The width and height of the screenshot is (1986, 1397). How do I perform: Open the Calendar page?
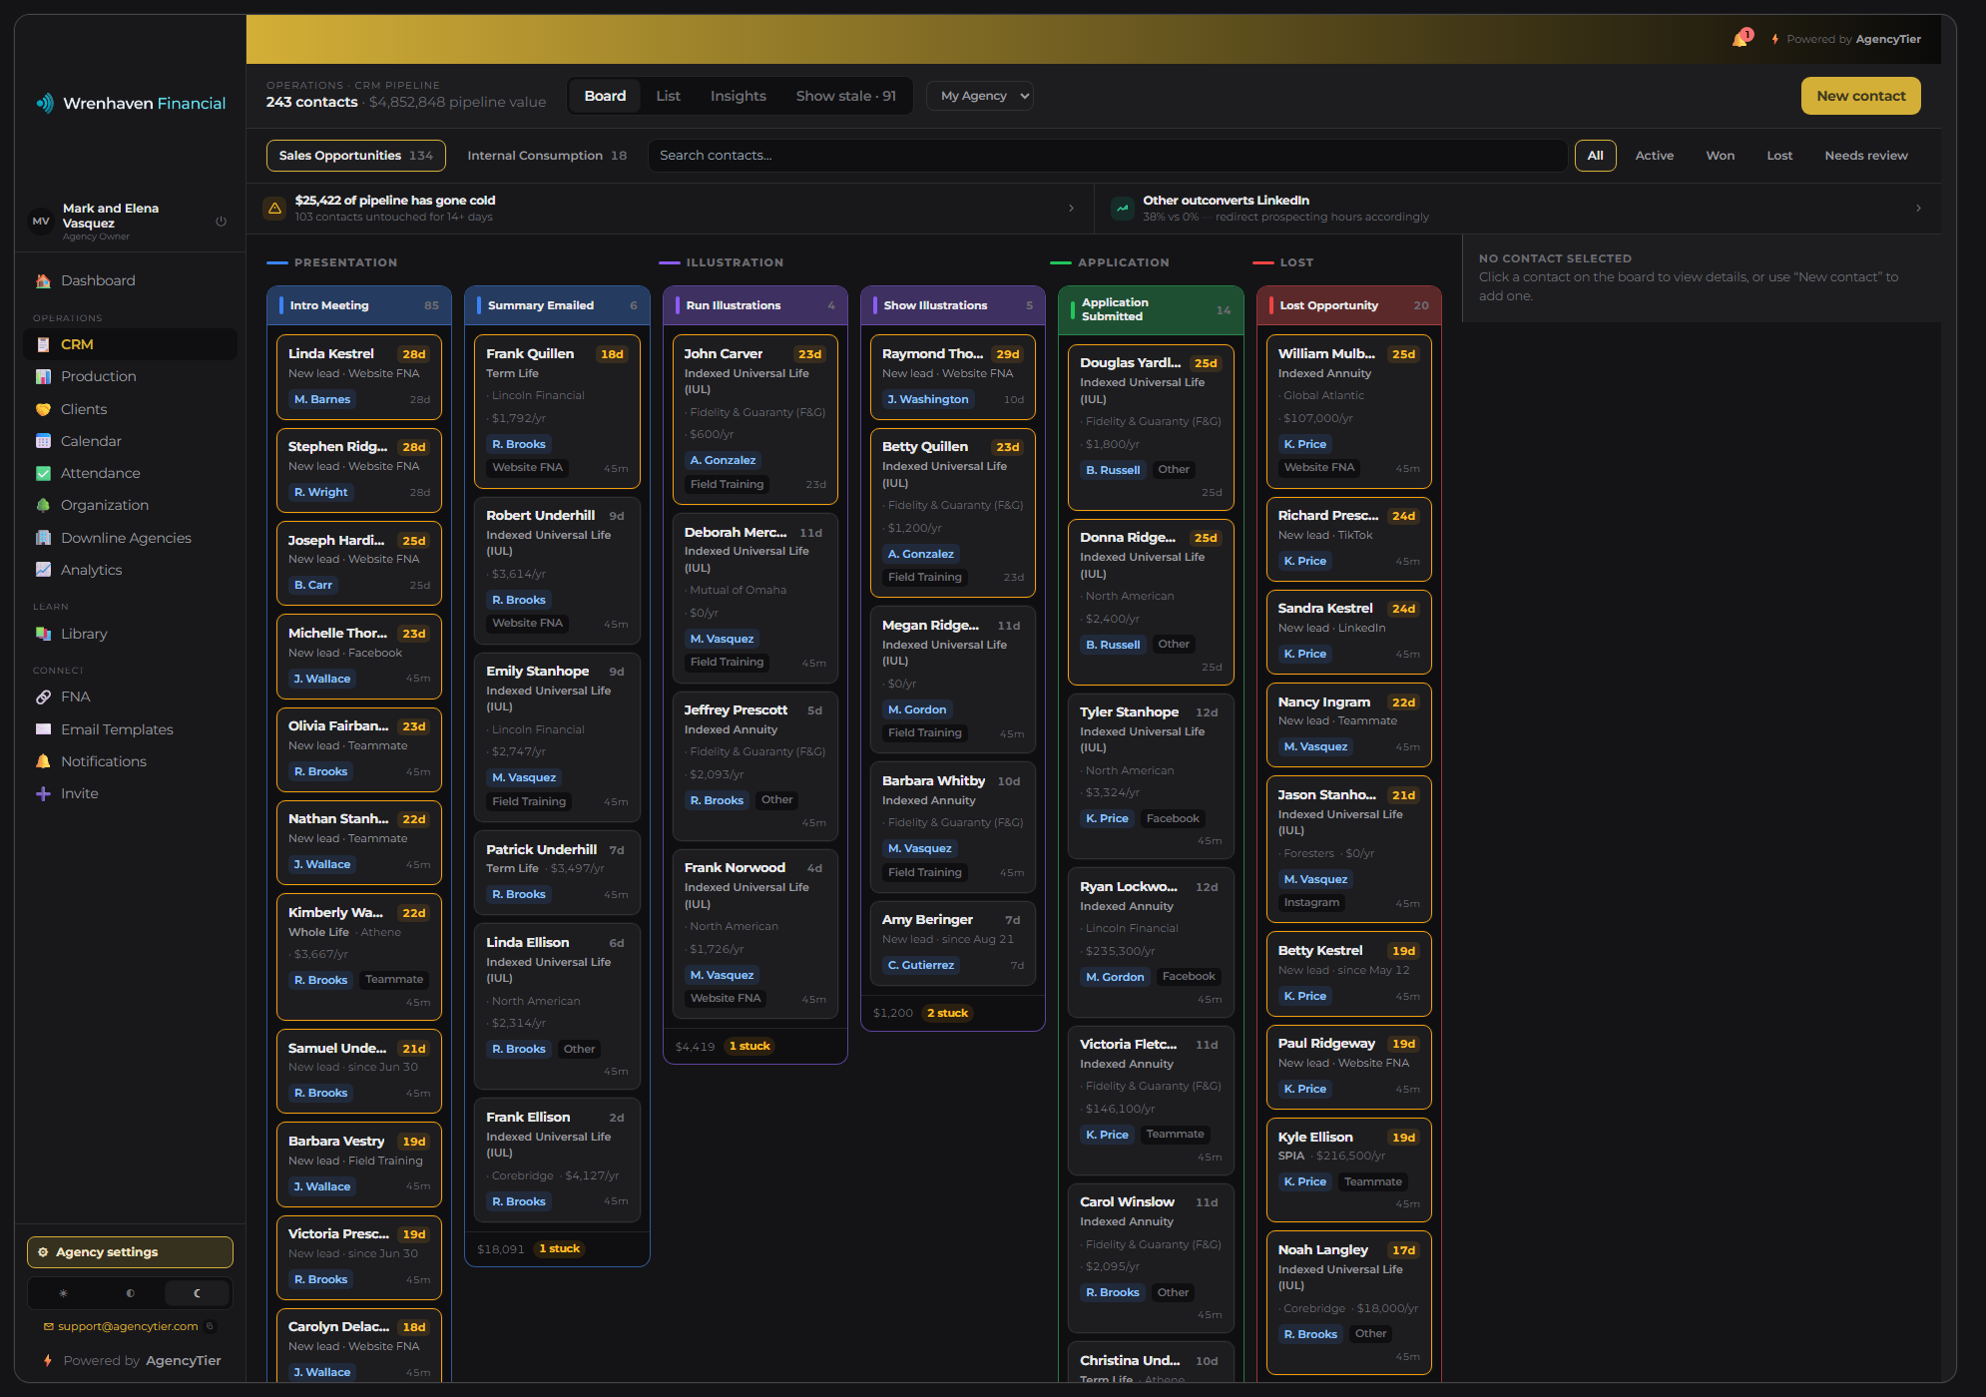(x=130, y=441)
